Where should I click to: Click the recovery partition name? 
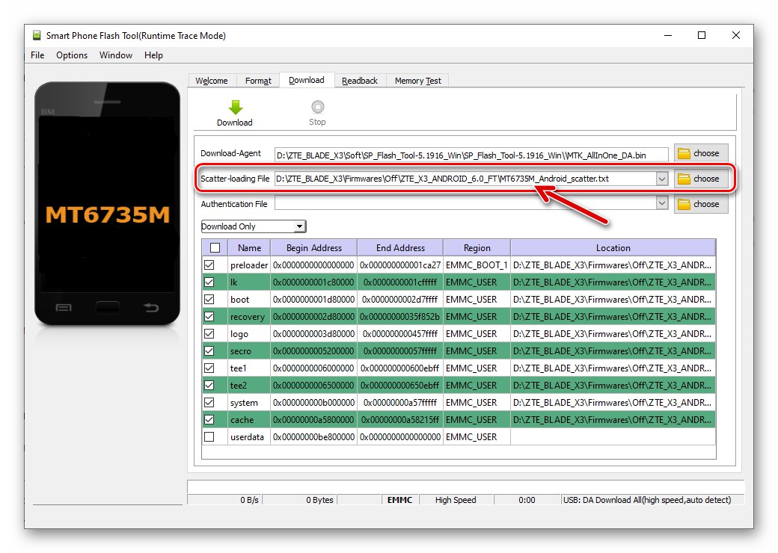pyautogui.click(x=248, y=317)
